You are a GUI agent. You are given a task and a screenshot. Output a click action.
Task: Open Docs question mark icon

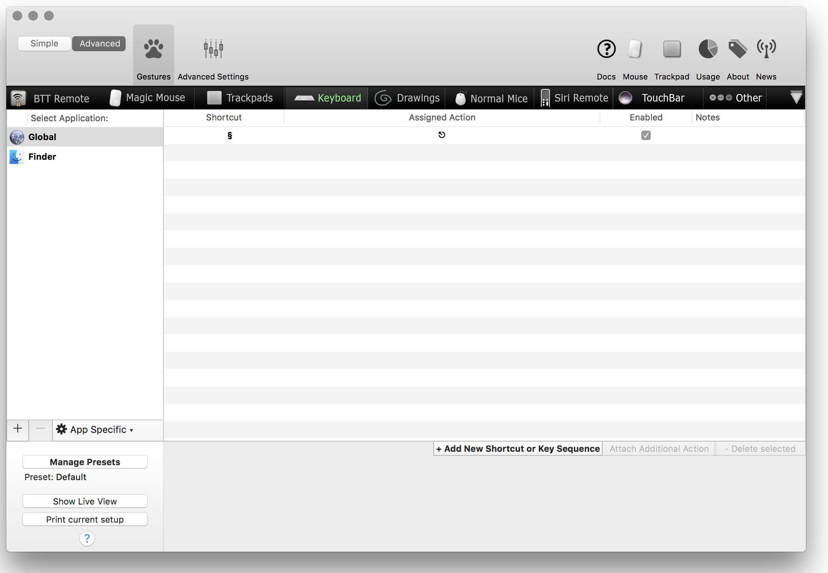point(606,49)
